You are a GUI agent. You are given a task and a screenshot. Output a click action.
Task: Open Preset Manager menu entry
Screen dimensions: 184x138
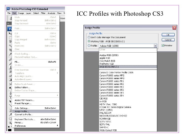(36, 103)
